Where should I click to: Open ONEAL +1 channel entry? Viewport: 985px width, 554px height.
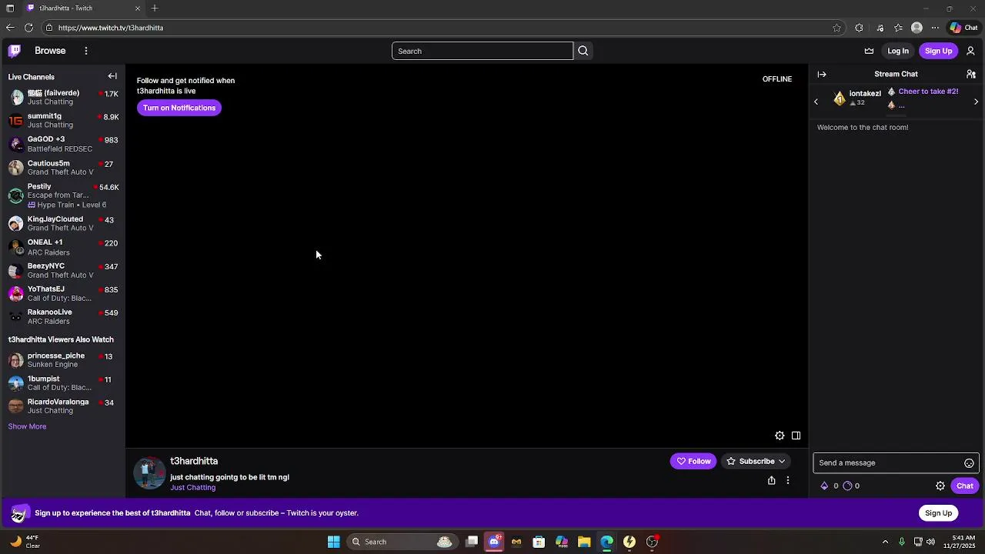(62, 247)
